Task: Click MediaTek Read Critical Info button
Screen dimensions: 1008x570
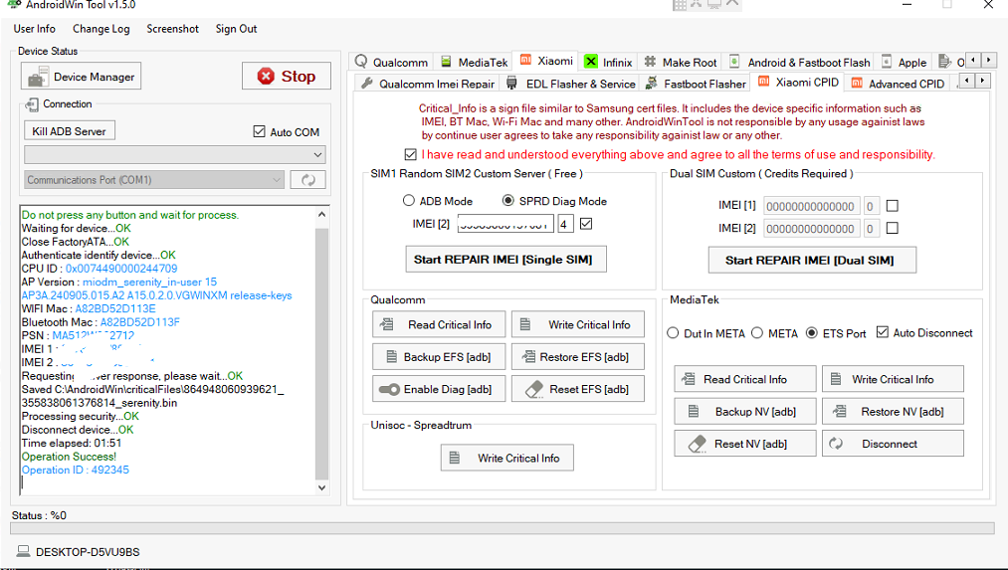Action: (745, 379)
